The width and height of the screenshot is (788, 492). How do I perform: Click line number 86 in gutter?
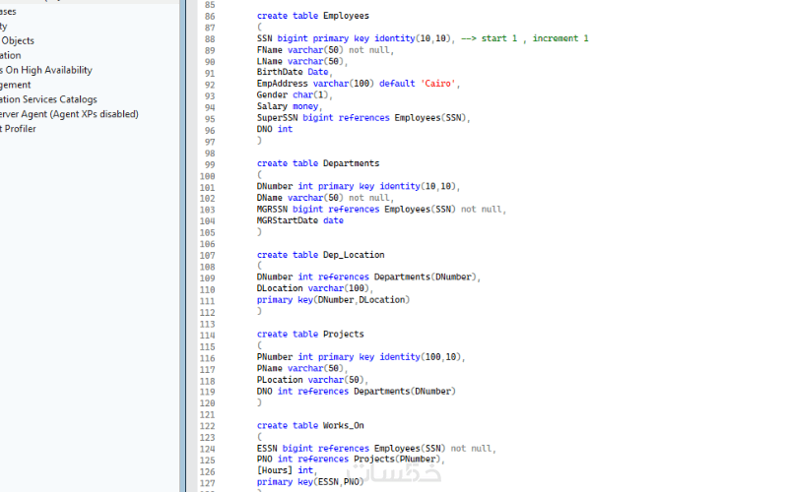[210, 16]
